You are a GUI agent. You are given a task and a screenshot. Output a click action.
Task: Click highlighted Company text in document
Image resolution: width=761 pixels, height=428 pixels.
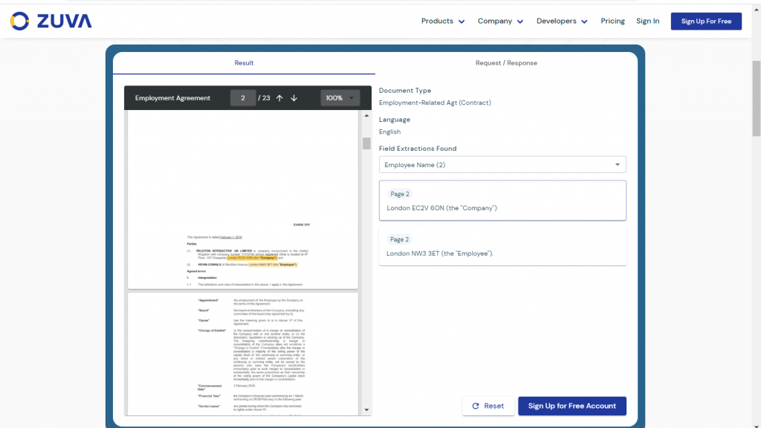point(252,258)
